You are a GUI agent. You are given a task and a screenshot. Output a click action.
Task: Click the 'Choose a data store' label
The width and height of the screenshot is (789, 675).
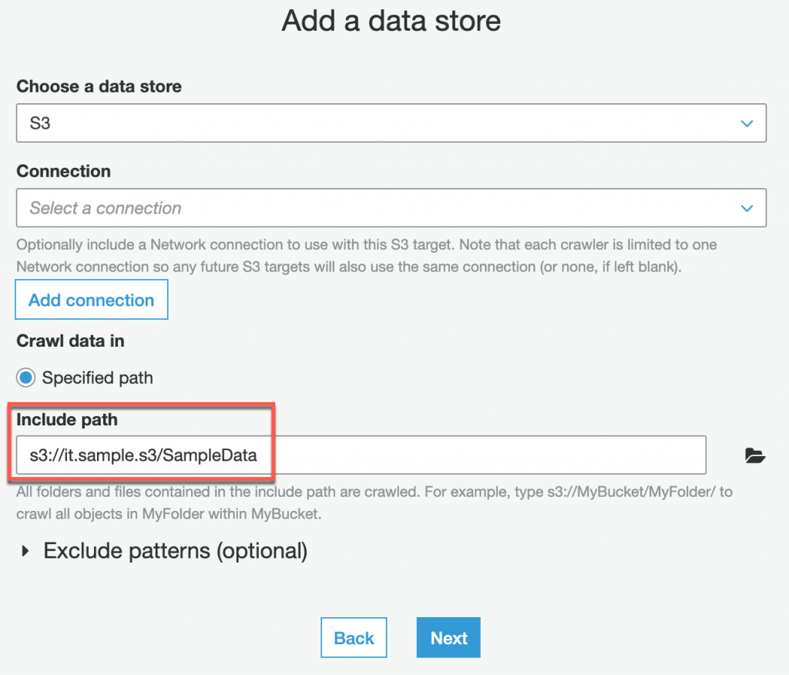[x=99, y=86]
